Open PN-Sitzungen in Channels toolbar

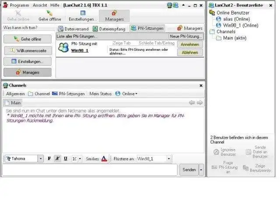click(x=68, y=94)
